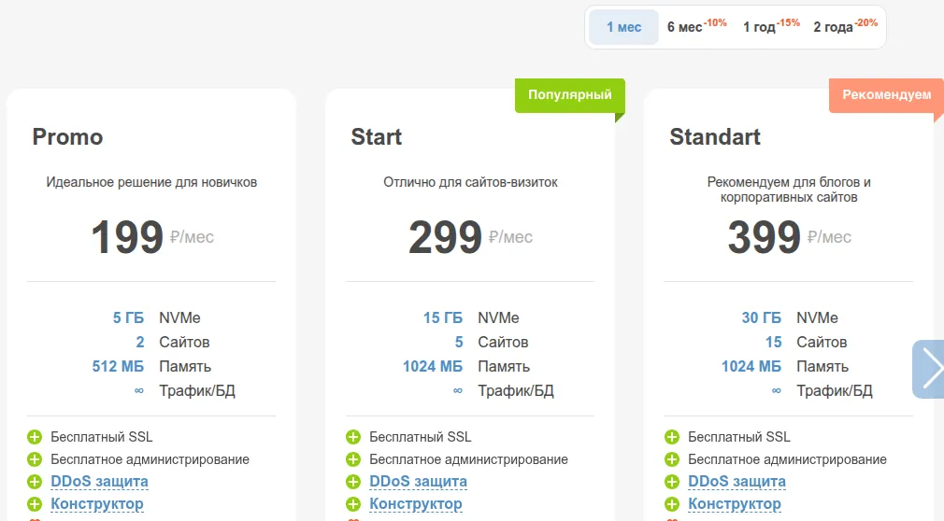Click the Standart plan title
Viewport: 944px width, 521px height.
(x=715, y=137)
